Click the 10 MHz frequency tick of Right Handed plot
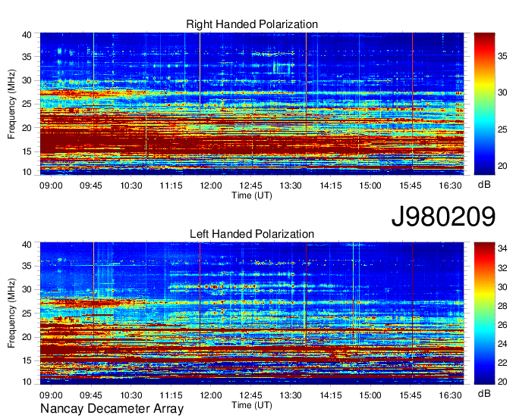Image resolution: width=516 pixels, height=418 pixels. tap(27, 172)
